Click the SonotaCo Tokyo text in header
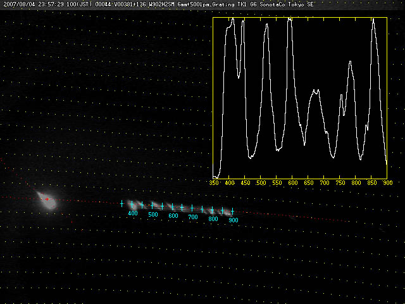The image size is (405, 304). [283, 4]
